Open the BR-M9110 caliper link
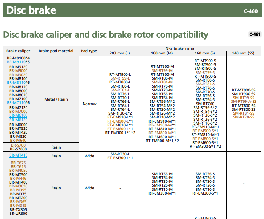Image resolution: width=264 pixels, height=219 pixels. pos(16,62)
